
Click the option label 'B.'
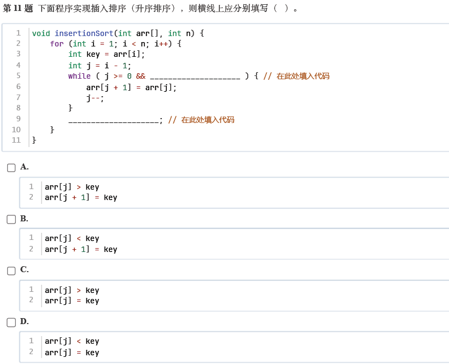[24, 219]
